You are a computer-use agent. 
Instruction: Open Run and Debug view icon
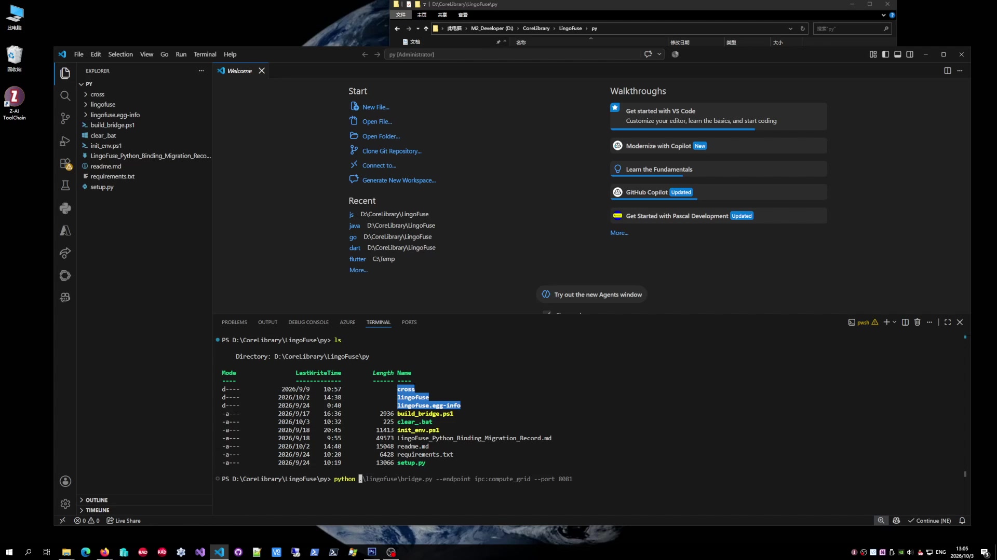65,141
